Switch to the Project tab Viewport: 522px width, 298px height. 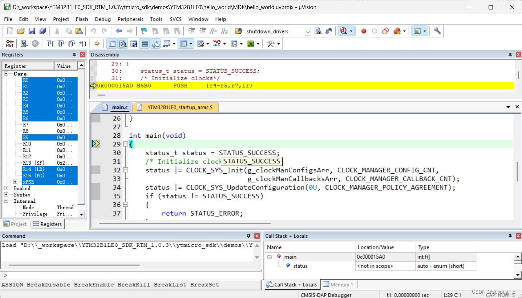tap(15, 224)
